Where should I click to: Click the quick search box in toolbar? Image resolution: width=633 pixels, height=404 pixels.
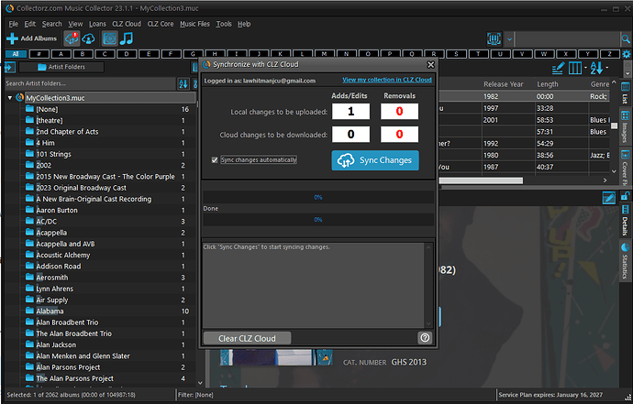pos(567,39)
